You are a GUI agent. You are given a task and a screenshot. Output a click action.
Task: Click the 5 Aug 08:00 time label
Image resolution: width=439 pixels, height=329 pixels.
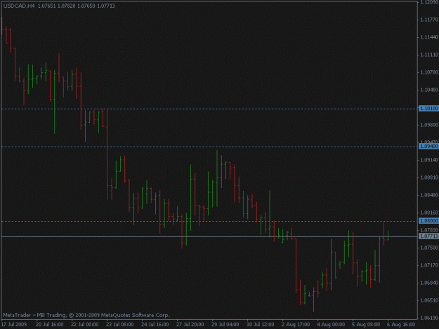click(366, 325)
